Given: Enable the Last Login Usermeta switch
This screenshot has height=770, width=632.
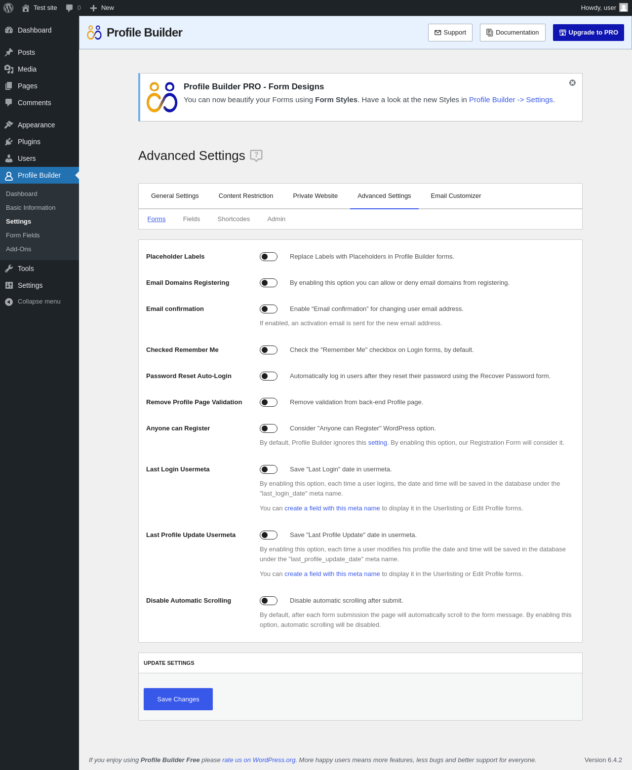Looking at the screenshot, I should (269, 469).
